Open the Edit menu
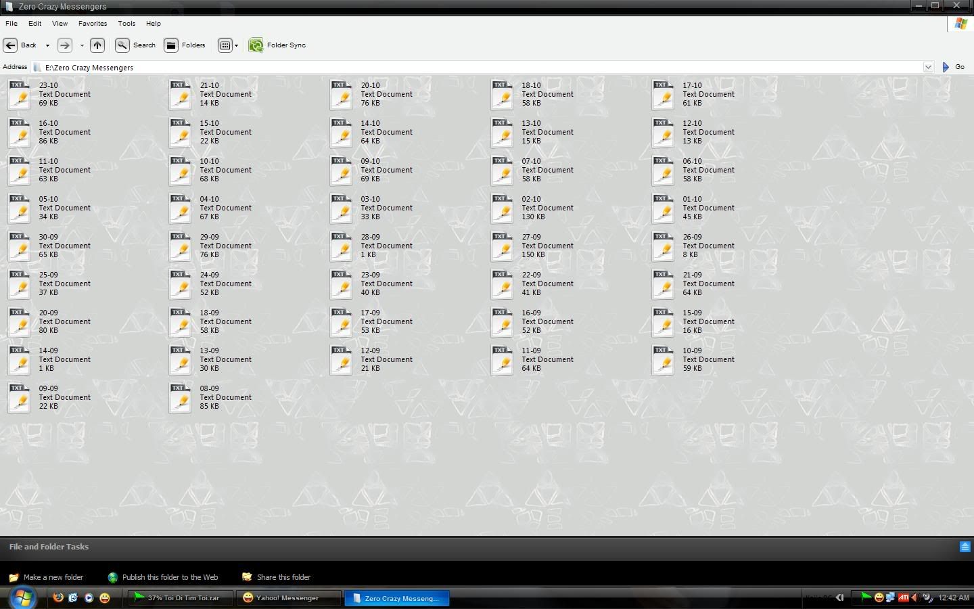Screen dimensions: 974x609 click(x=34, y=24)
